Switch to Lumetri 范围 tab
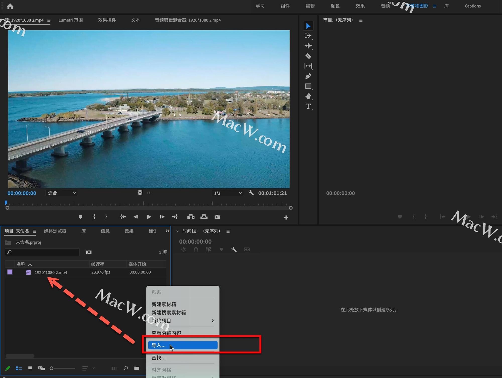This screenshot has height=378, width=502. (71, 20)
